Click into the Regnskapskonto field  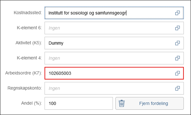click(114, 88)
